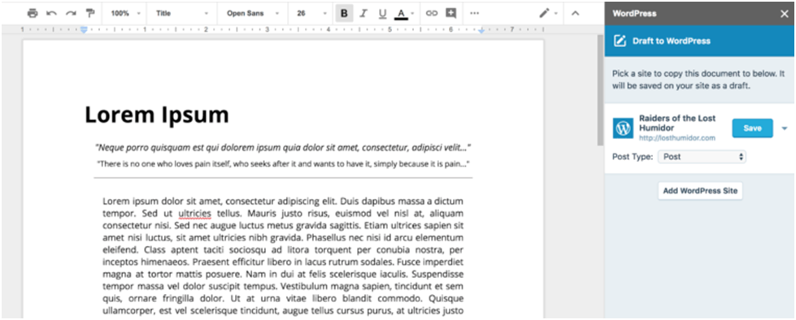Screen dimensions: 796x320
Task: Expand the editing mode dropdown arrow
Action: click(x=556, y=14)
